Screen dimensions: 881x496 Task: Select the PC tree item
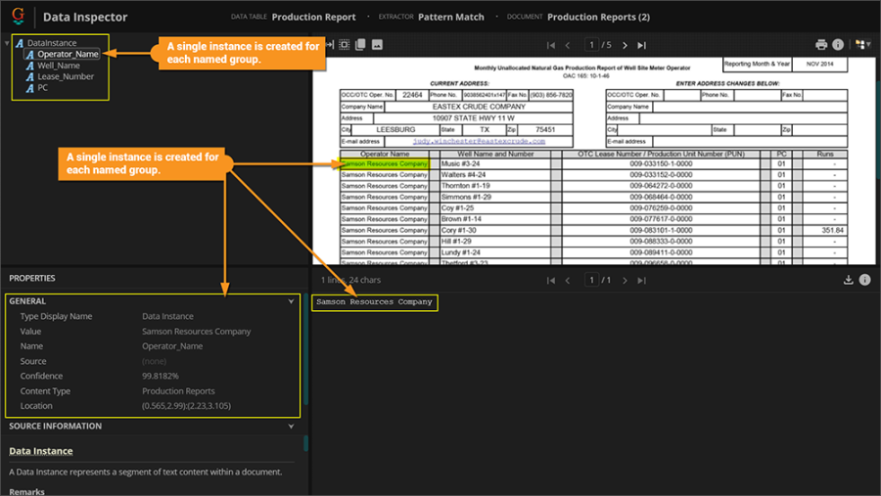click(x=42, y=88)
